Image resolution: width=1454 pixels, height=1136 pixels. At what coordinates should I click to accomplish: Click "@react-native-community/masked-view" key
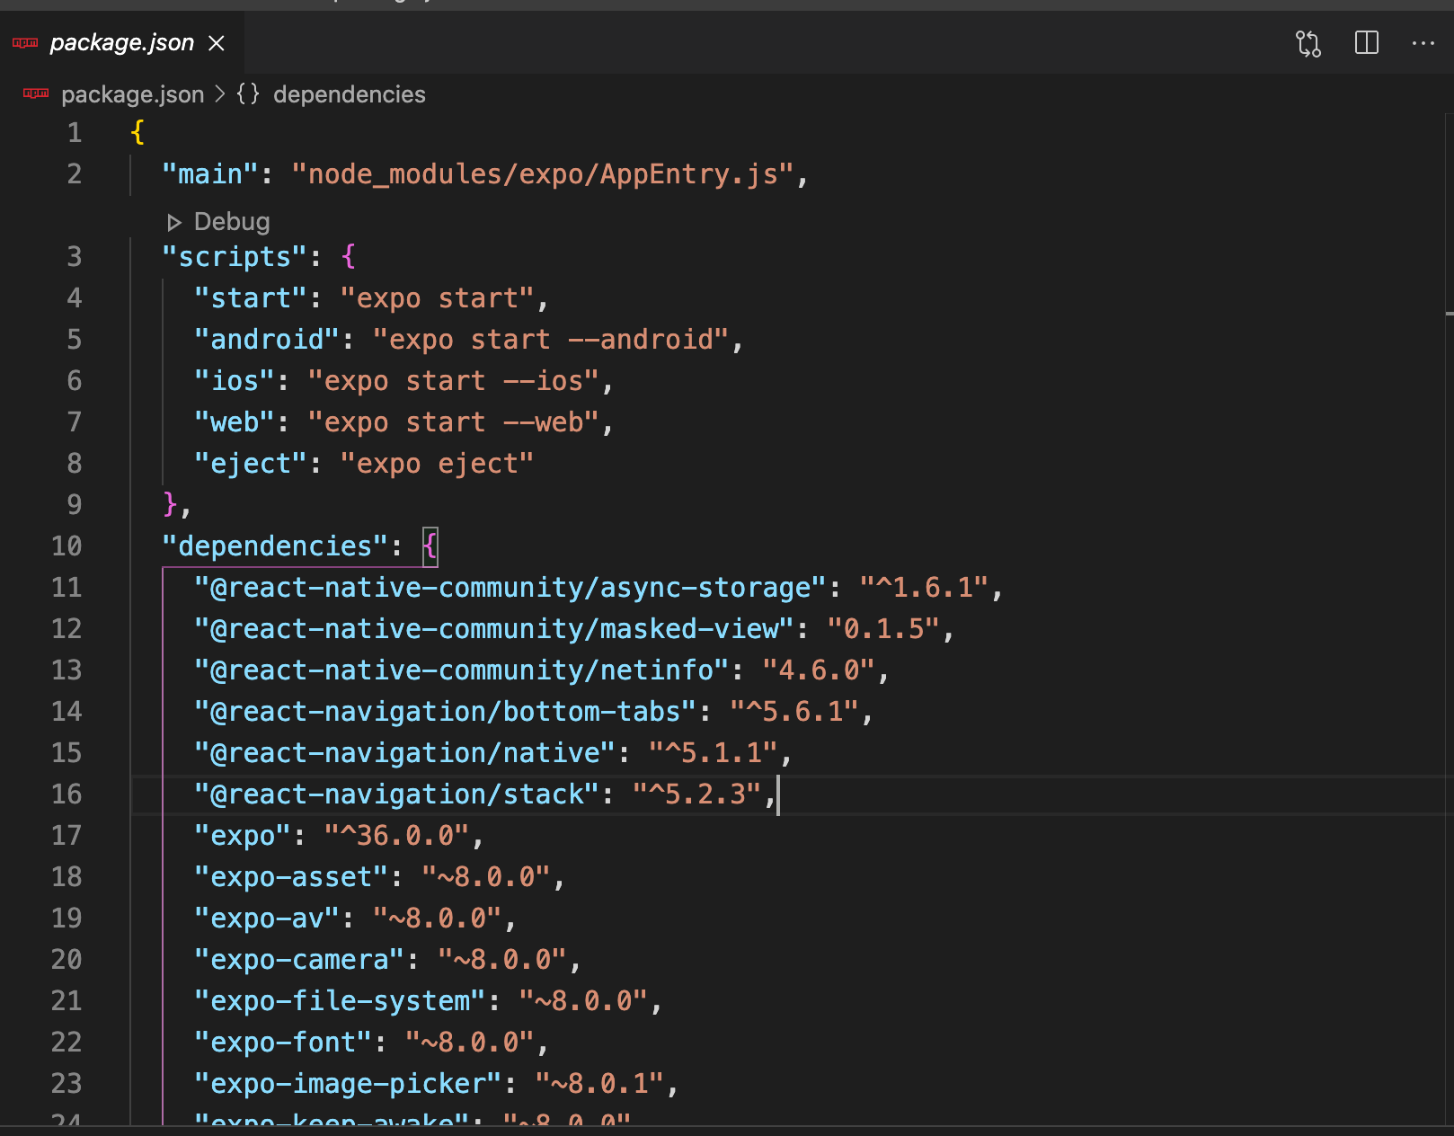tap(494, 628)
